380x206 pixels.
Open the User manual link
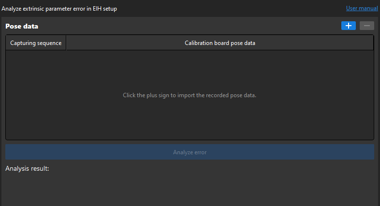coord(362,9)
